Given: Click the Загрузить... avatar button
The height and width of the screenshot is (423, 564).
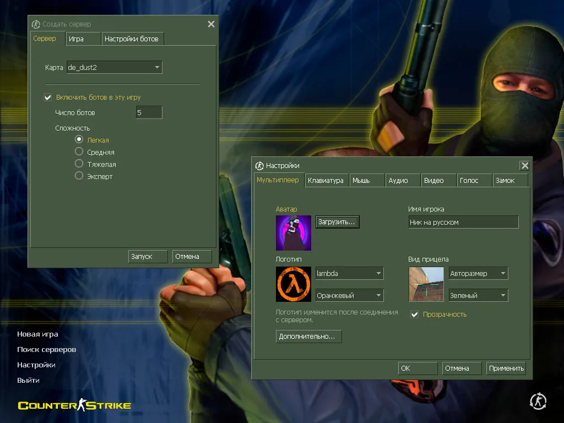Looking at the screenshot, I should (338, 222).
